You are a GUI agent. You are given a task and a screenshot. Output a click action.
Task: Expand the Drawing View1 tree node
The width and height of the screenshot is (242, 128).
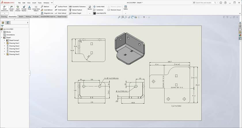pos(4,43)
